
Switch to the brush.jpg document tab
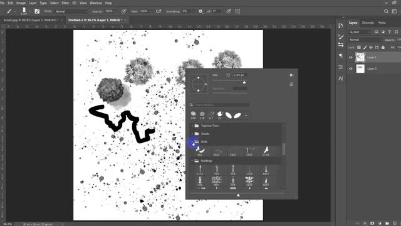(31, 20)
